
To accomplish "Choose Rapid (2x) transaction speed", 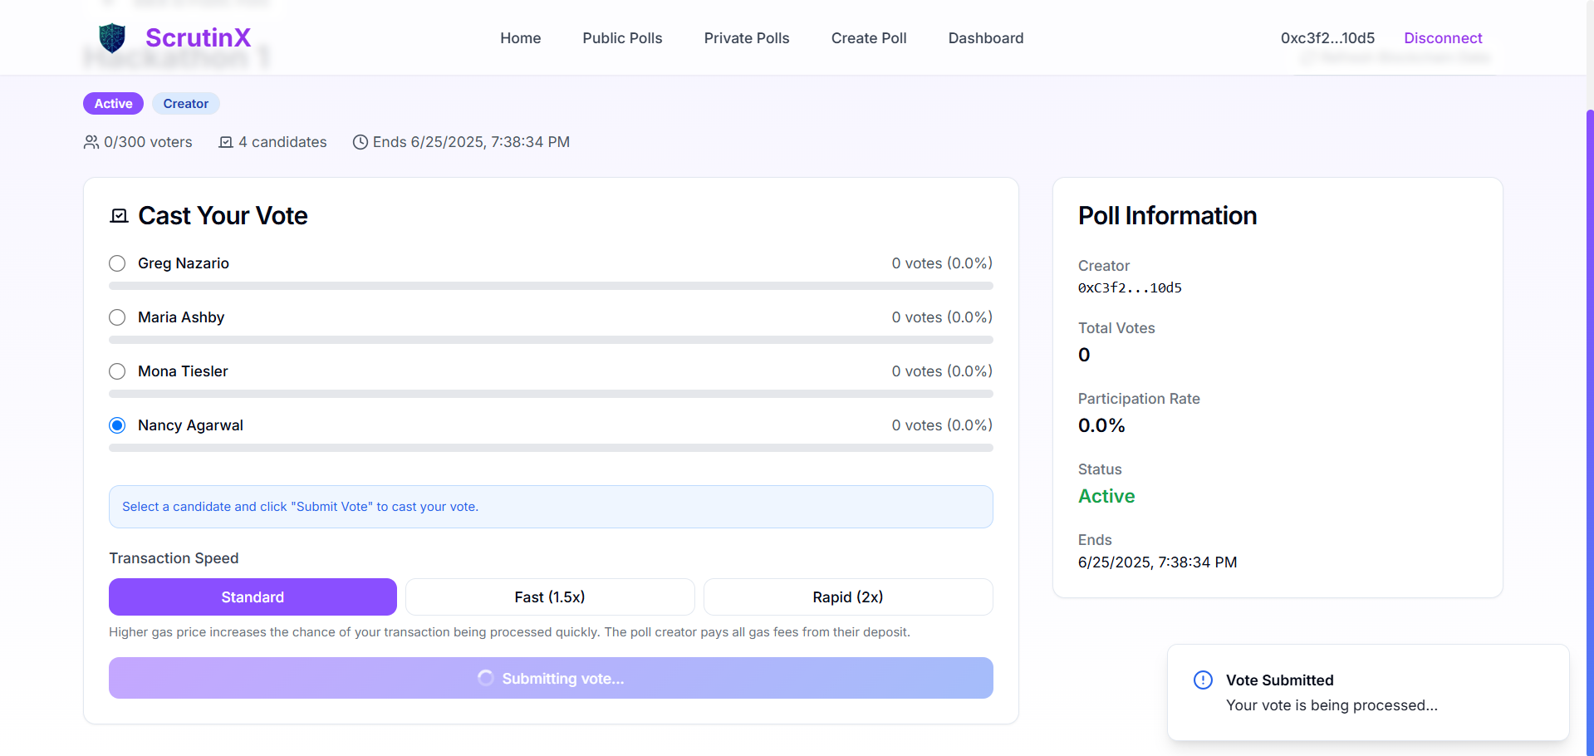I will [848, 596].
